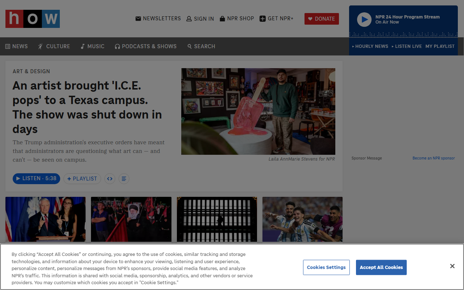
Task: Click Listen Live in player bar
Action: (x=407, y=46)
